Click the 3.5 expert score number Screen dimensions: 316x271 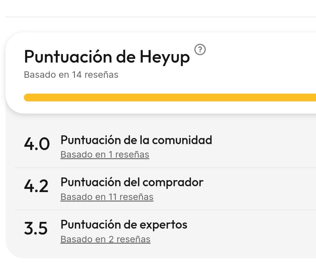pos(36,229)
